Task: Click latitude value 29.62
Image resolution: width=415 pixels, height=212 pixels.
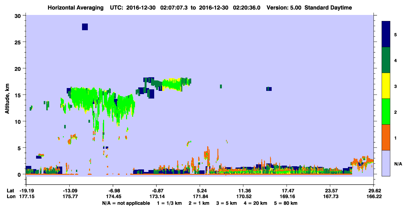Action: (x=375, y=190)
